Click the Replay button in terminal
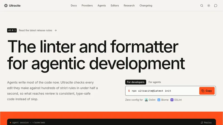The height and width of the screenshot is (125, 223). click(206, 122)
